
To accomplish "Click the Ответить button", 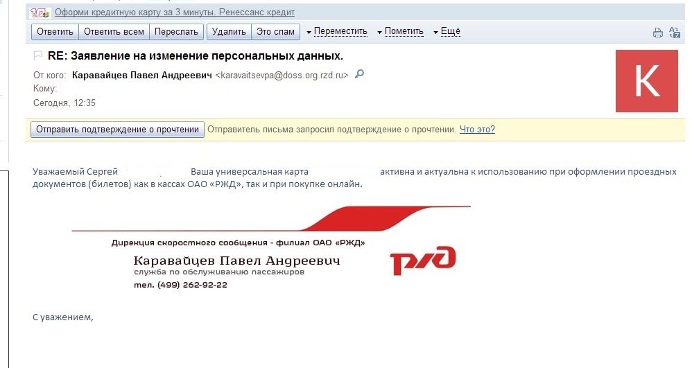I will pyautogui.click(x=55, y=32).
